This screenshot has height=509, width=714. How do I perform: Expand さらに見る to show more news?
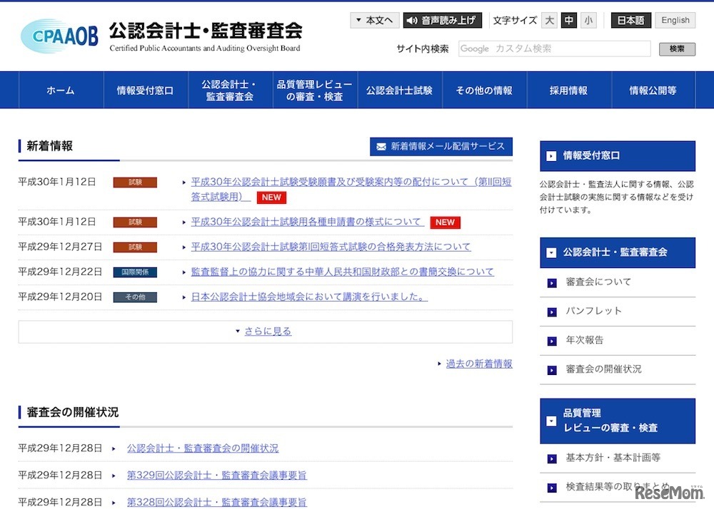[x=265, y=331]
